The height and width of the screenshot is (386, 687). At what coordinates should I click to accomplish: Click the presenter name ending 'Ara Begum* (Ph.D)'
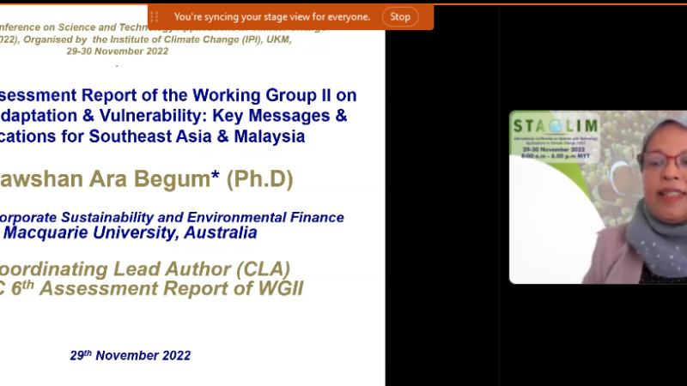pyautogui.click(x=146, y=180)
